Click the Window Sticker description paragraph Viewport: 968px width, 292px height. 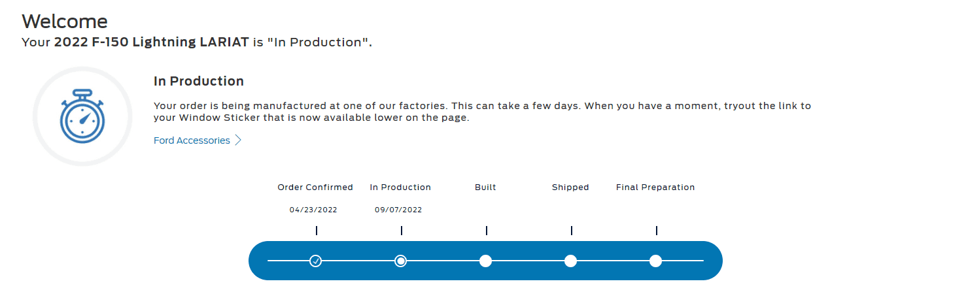[x=482, y=112]
